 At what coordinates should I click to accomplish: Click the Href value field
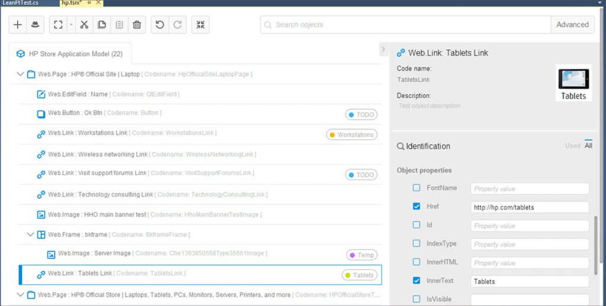pos(530,207)
